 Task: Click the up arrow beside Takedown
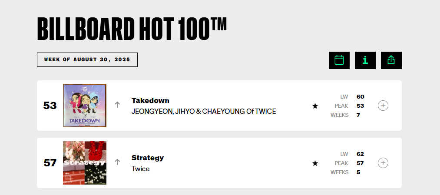click(117, 105)
